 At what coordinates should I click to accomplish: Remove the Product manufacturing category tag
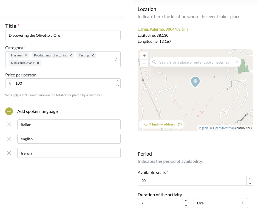[x=71, y=55]
